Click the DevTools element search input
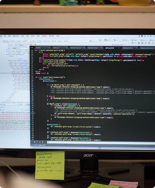The image size is (155, 188). click(x=9, y=104)
